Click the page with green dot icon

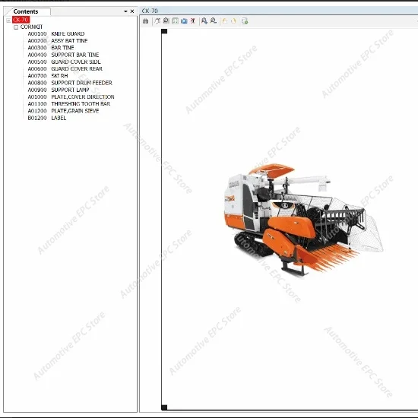click(245, 21)
